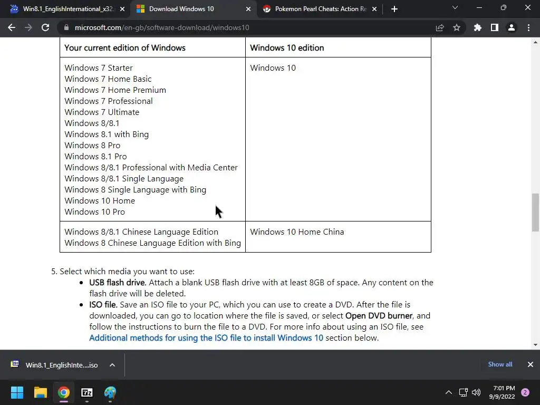Screen dimensions: 540x405
Task: Switch to Win8.1_EnglishInternational tab
Action: coord(65,9)
